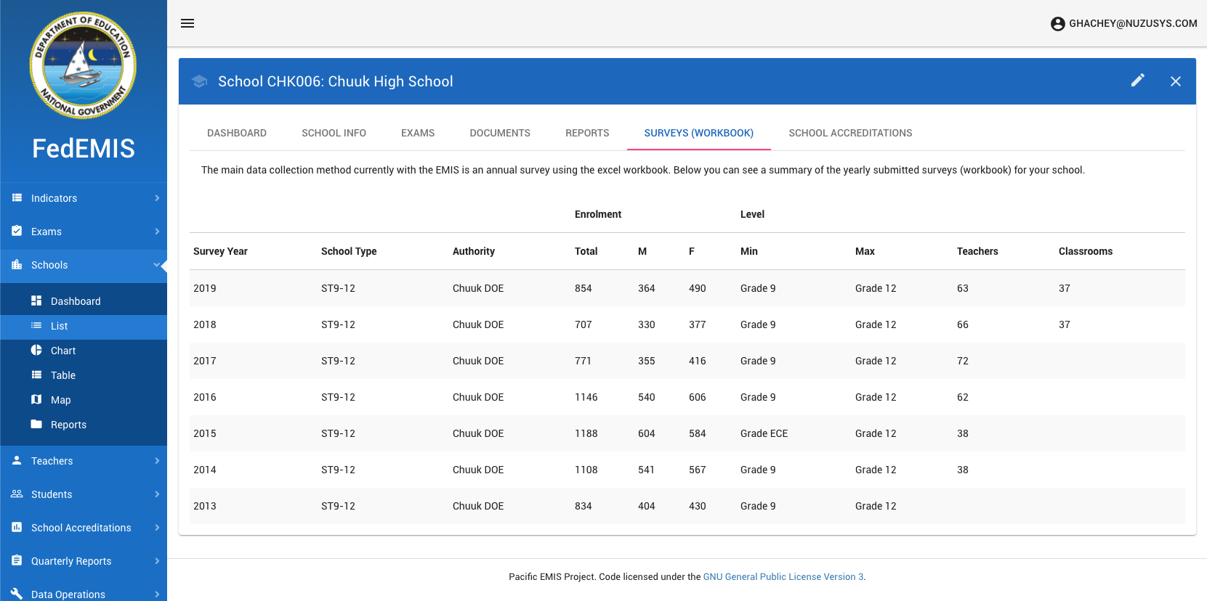Expand the Indicators menu
Viewport: 1207px width, 601px height.
pyautogui.click(x=83, y=198)
